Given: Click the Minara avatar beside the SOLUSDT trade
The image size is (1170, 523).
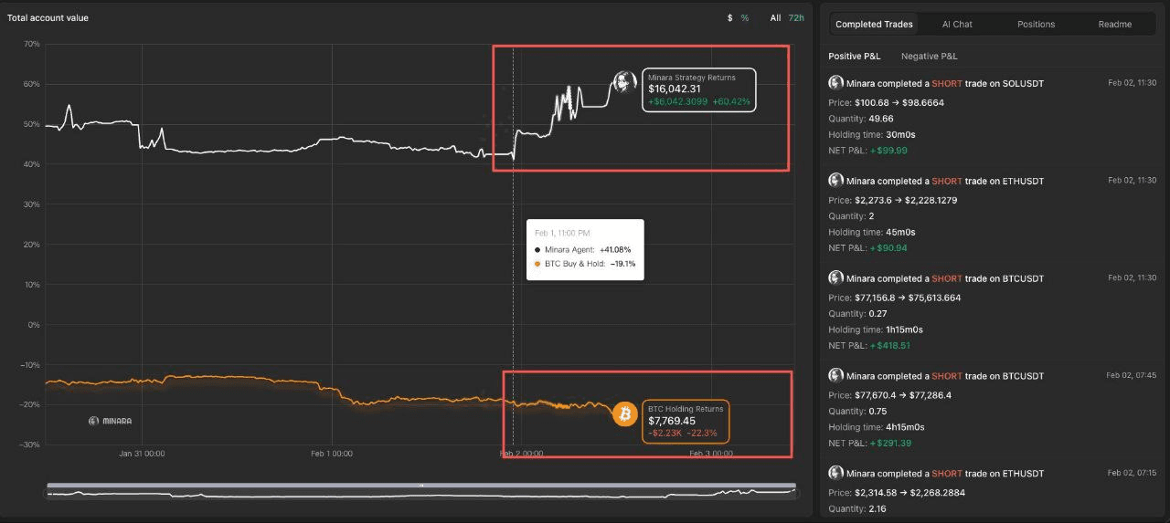Looking at the screenshot, I should tap(835, 83).
